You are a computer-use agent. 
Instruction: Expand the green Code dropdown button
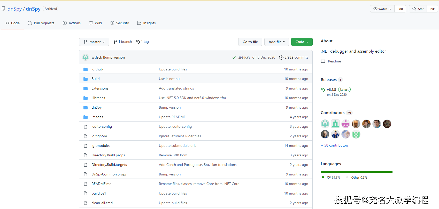click(302, 42)
